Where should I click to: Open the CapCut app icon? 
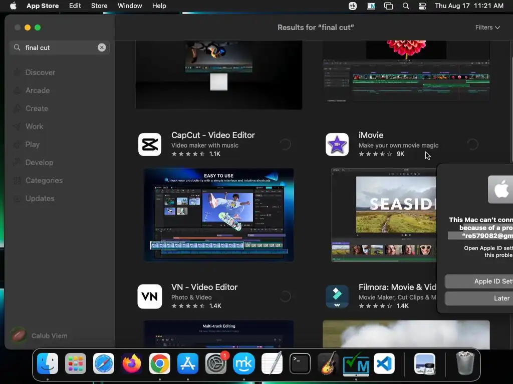149,144
